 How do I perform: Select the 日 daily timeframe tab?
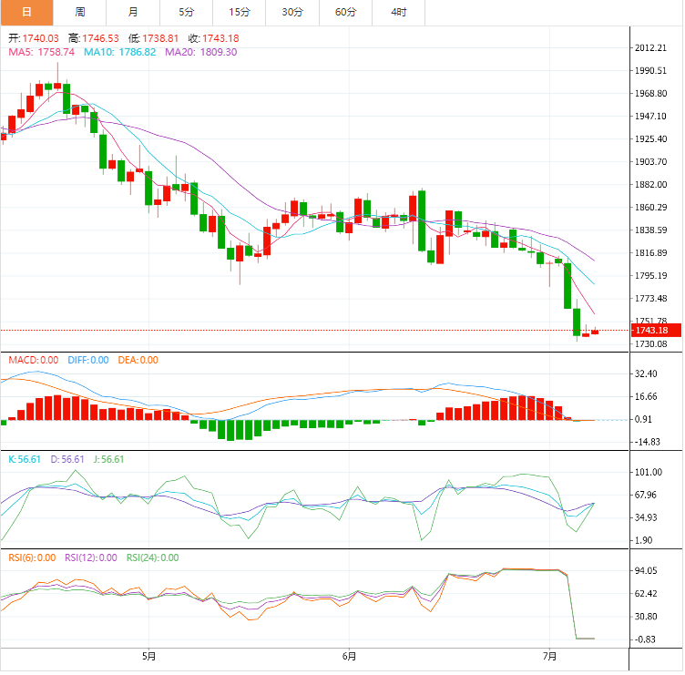point(26,12)
